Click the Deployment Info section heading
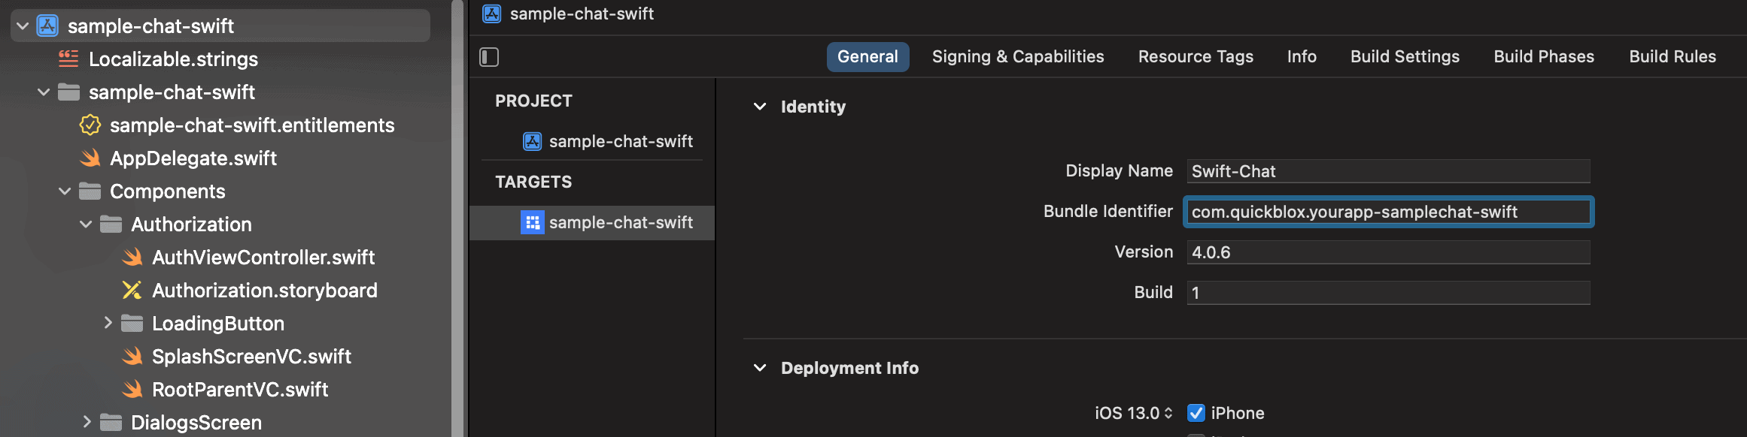1747x437 pixels. (849, 368)
